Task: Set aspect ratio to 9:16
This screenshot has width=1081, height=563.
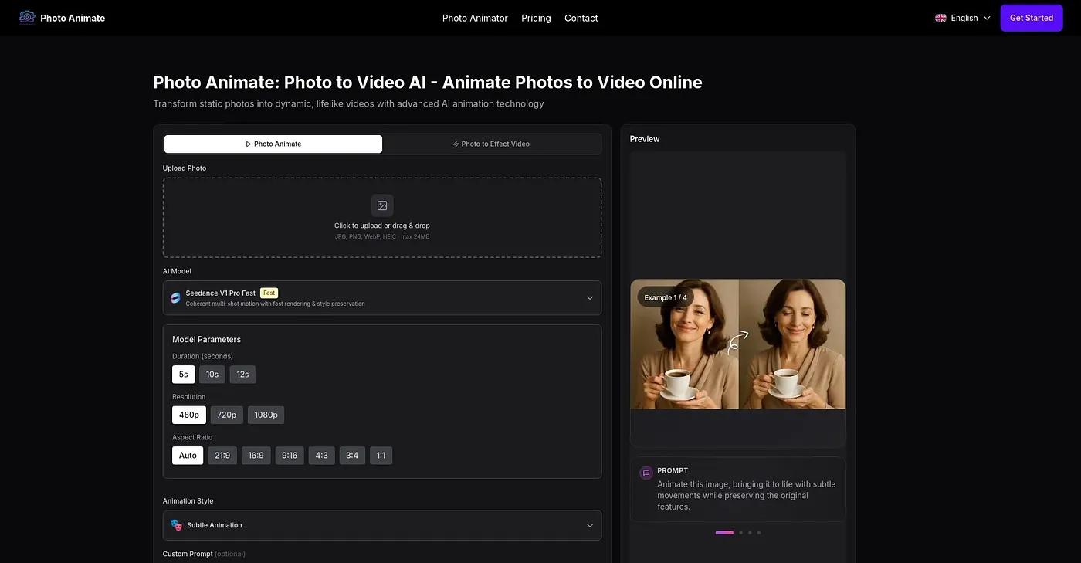Action: pos(290,456)
